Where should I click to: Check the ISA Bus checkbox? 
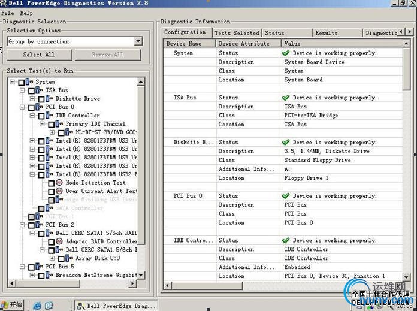31,91
